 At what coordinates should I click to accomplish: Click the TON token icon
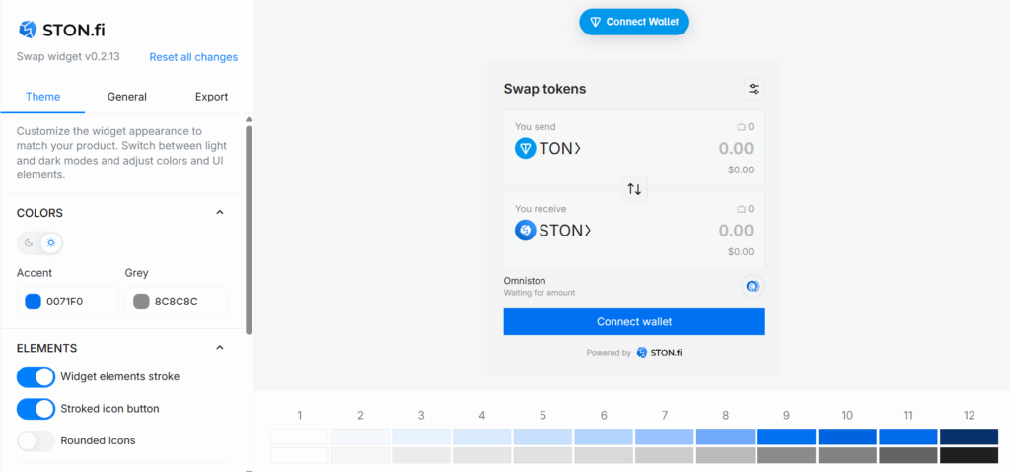point(526,149)
